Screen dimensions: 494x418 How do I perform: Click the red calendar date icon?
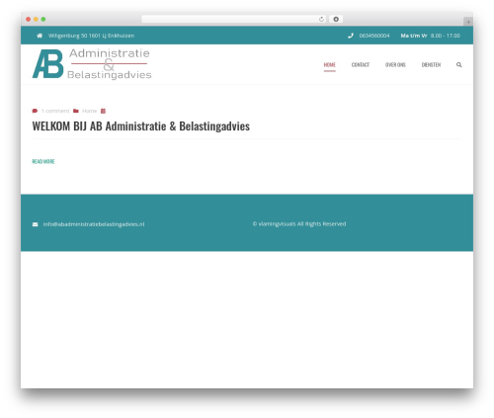pos(103,111)
